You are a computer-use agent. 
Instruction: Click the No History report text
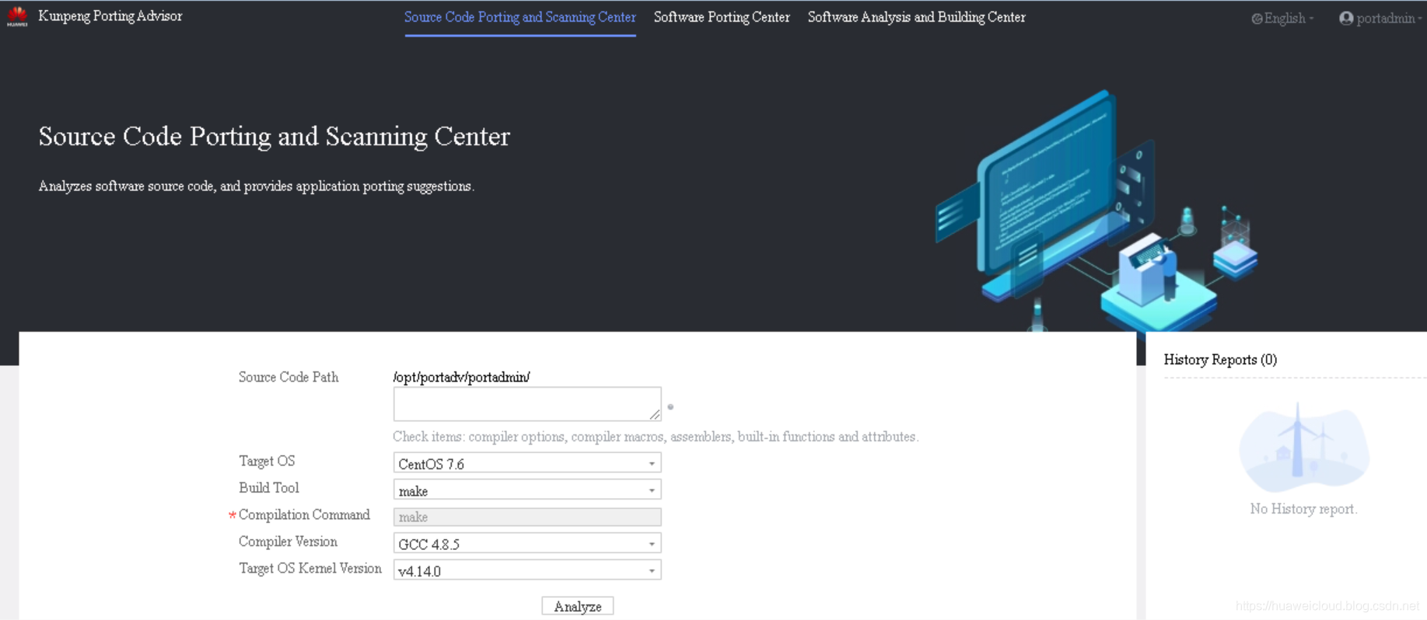[x=1303, y=509]
